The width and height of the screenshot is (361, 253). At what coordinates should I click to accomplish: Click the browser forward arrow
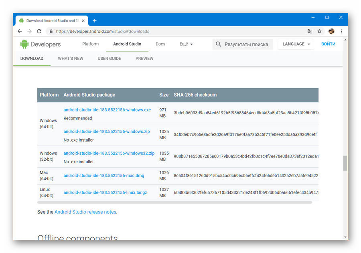29,31
